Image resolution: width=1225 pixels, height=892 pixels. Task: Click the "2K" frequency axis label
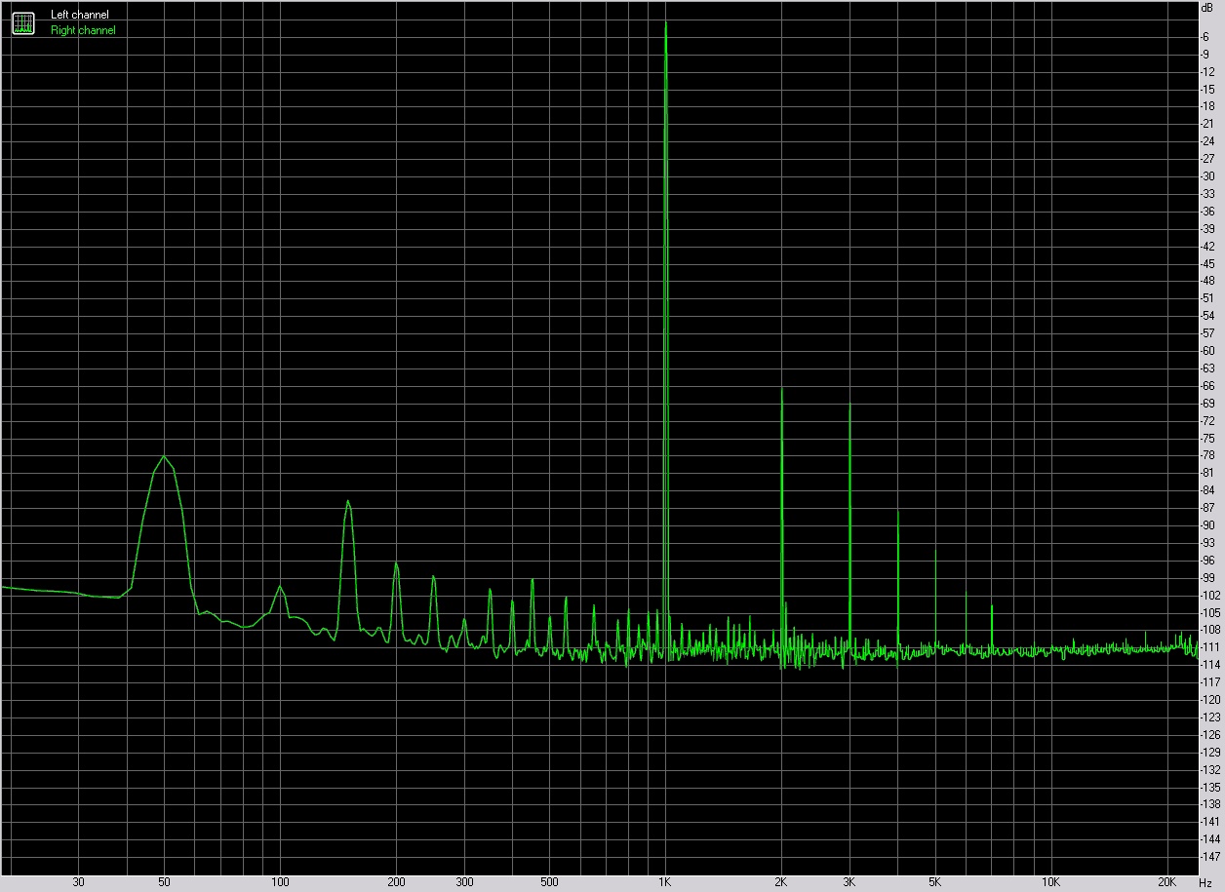[x=780, y=883]
